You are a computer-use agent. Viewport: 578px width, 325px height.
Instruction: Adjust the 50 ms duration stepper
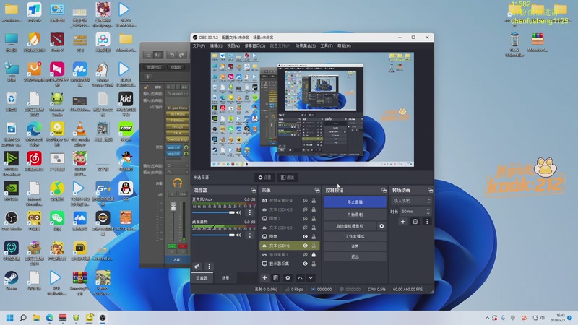click(428, 212)
